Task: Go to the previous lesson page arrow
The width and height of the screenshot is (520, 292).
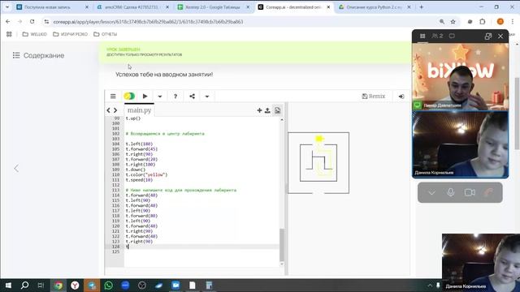Action: tap(16, 168)
